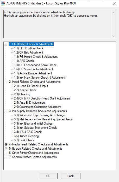Image resolution: width=119 pixels, height=182 pixels.
Task: Select 3.2) Maintenance Box Remaining Space Check
Action: pos(43,119)
